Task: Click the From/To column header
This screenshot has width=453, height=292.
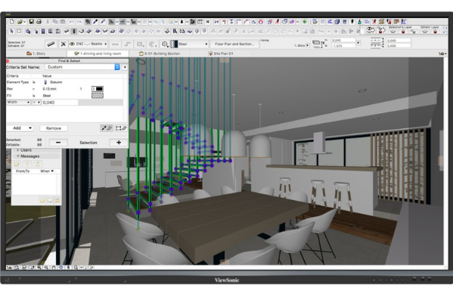Action: 23,171
